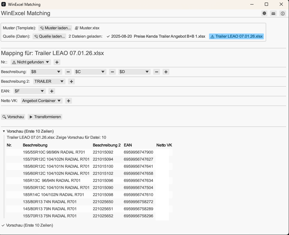Image resolution: width=289 pixels, height=235 pixels.
Task: Open the $B column dropdown
Action: (46, 71)
